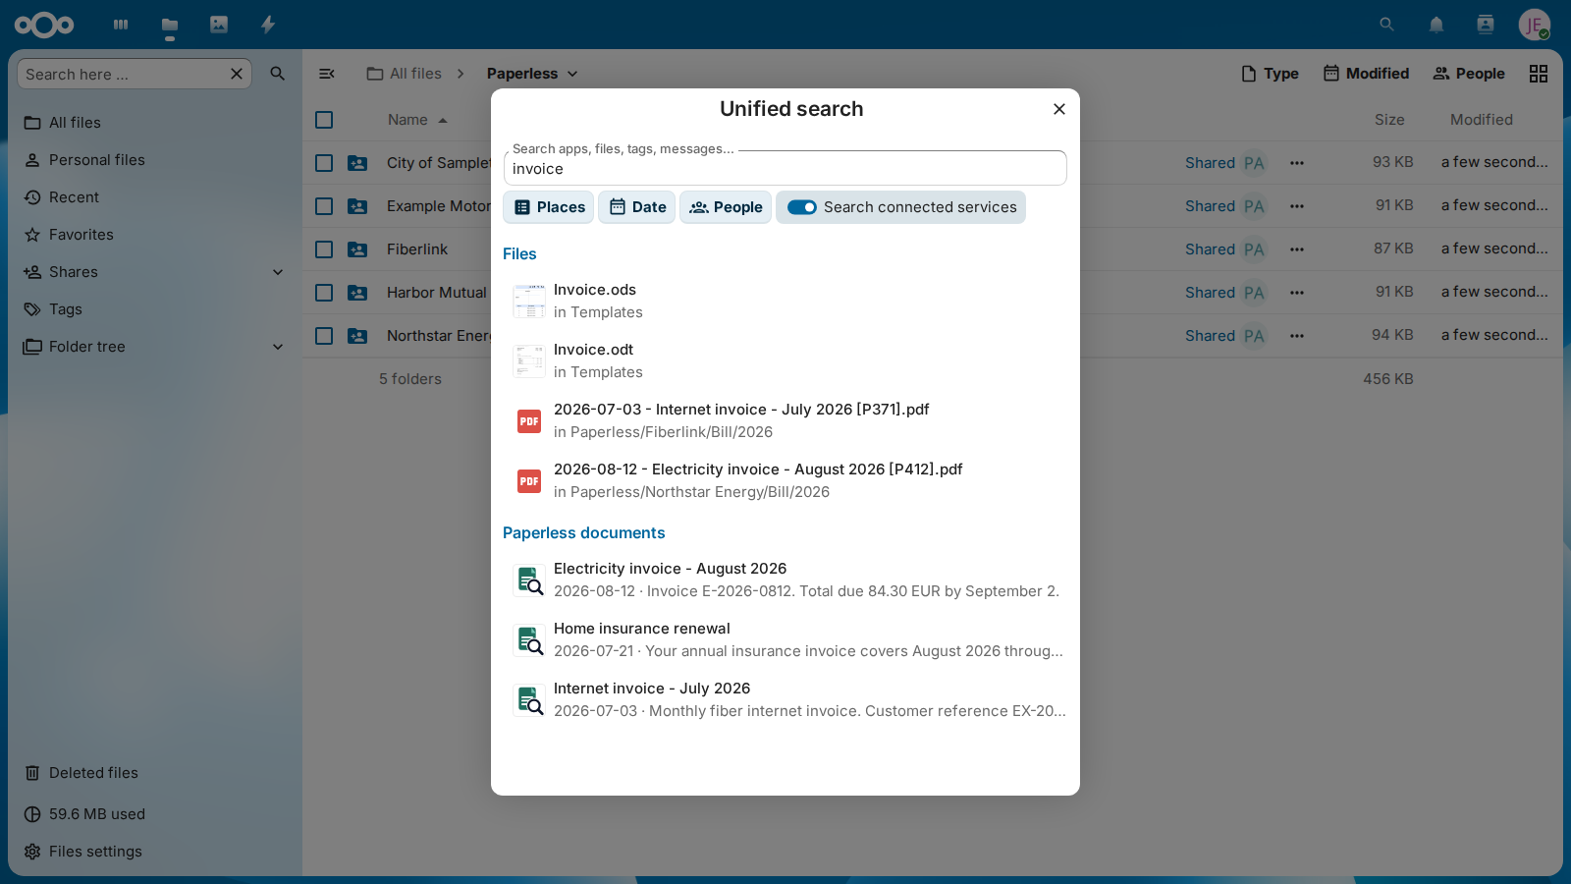Expand the Folder tree chevron
This screenshot has width=1571, height=884.
pyautogui.click(x=278, y=347)
